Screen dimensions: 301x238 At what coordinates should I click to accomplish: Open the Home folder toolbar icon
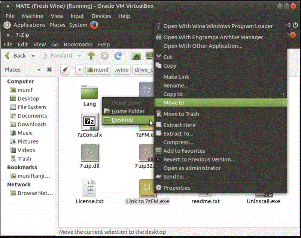tap(136, 56)
